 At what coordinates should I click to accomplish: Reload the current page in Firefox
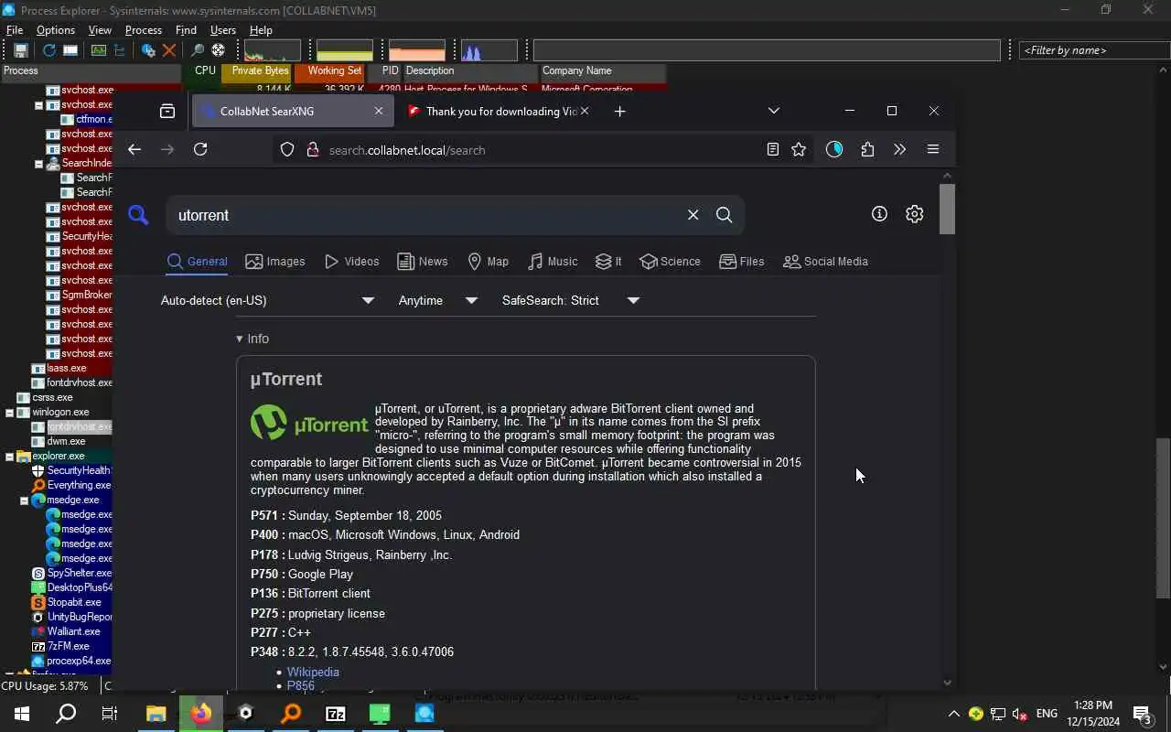(200, 149)
